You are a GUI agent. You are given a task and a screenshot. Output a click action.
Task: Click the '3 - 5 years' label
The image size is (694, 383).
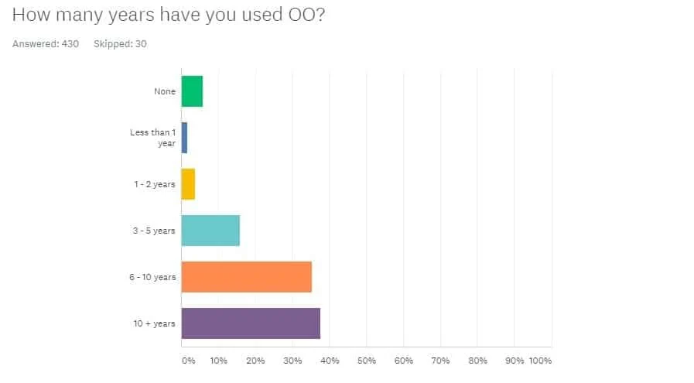coord(154,231)
